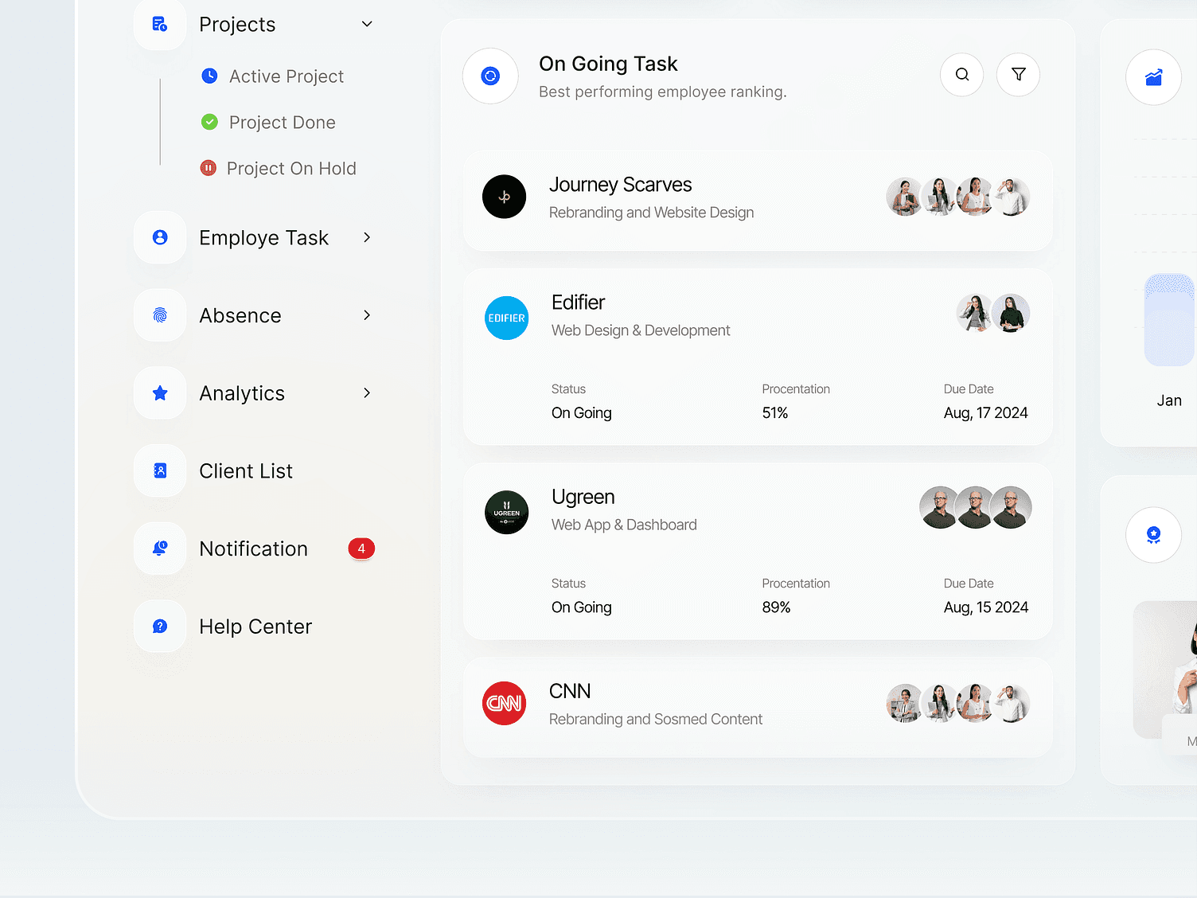Select Absence in sidebar
The width and height of the screenshot is (1197, 898).
tap(240, 316)
